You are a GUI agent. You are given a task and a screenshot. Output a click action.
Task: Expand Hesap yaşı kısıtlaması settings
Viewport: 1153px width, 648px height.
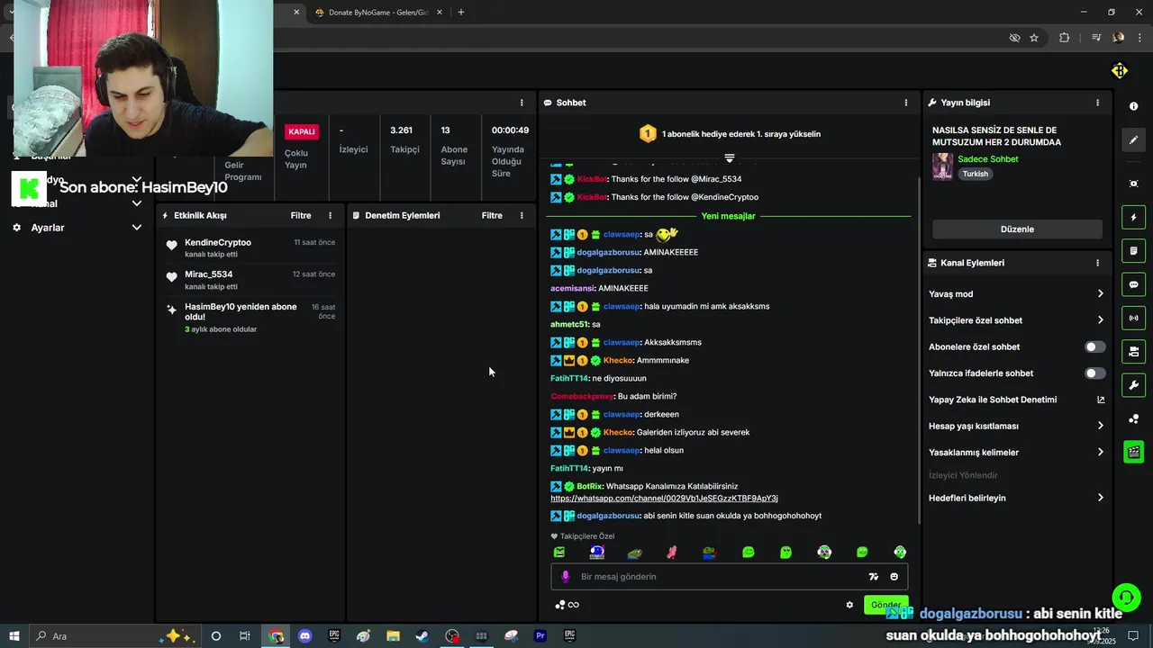point(1016,426)
